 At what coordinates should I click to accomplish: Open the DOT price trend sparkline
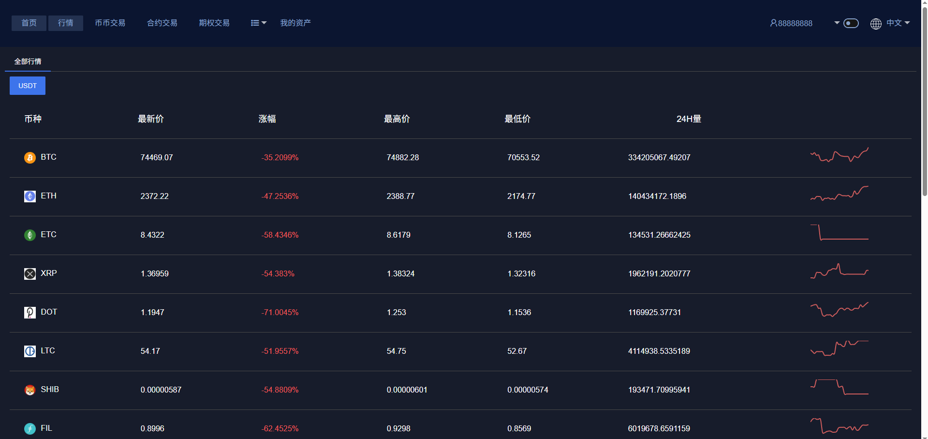pyautogui.click(x=840, y=309)
